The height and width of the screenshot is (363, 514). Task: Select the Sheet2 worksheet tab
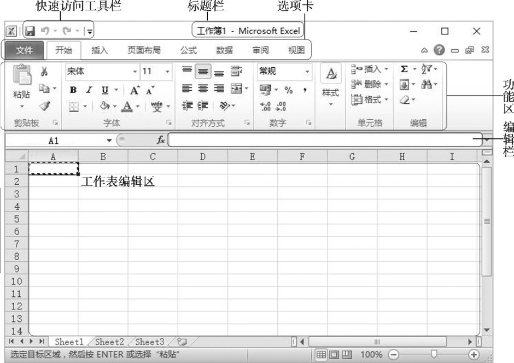tap(109, 342)
